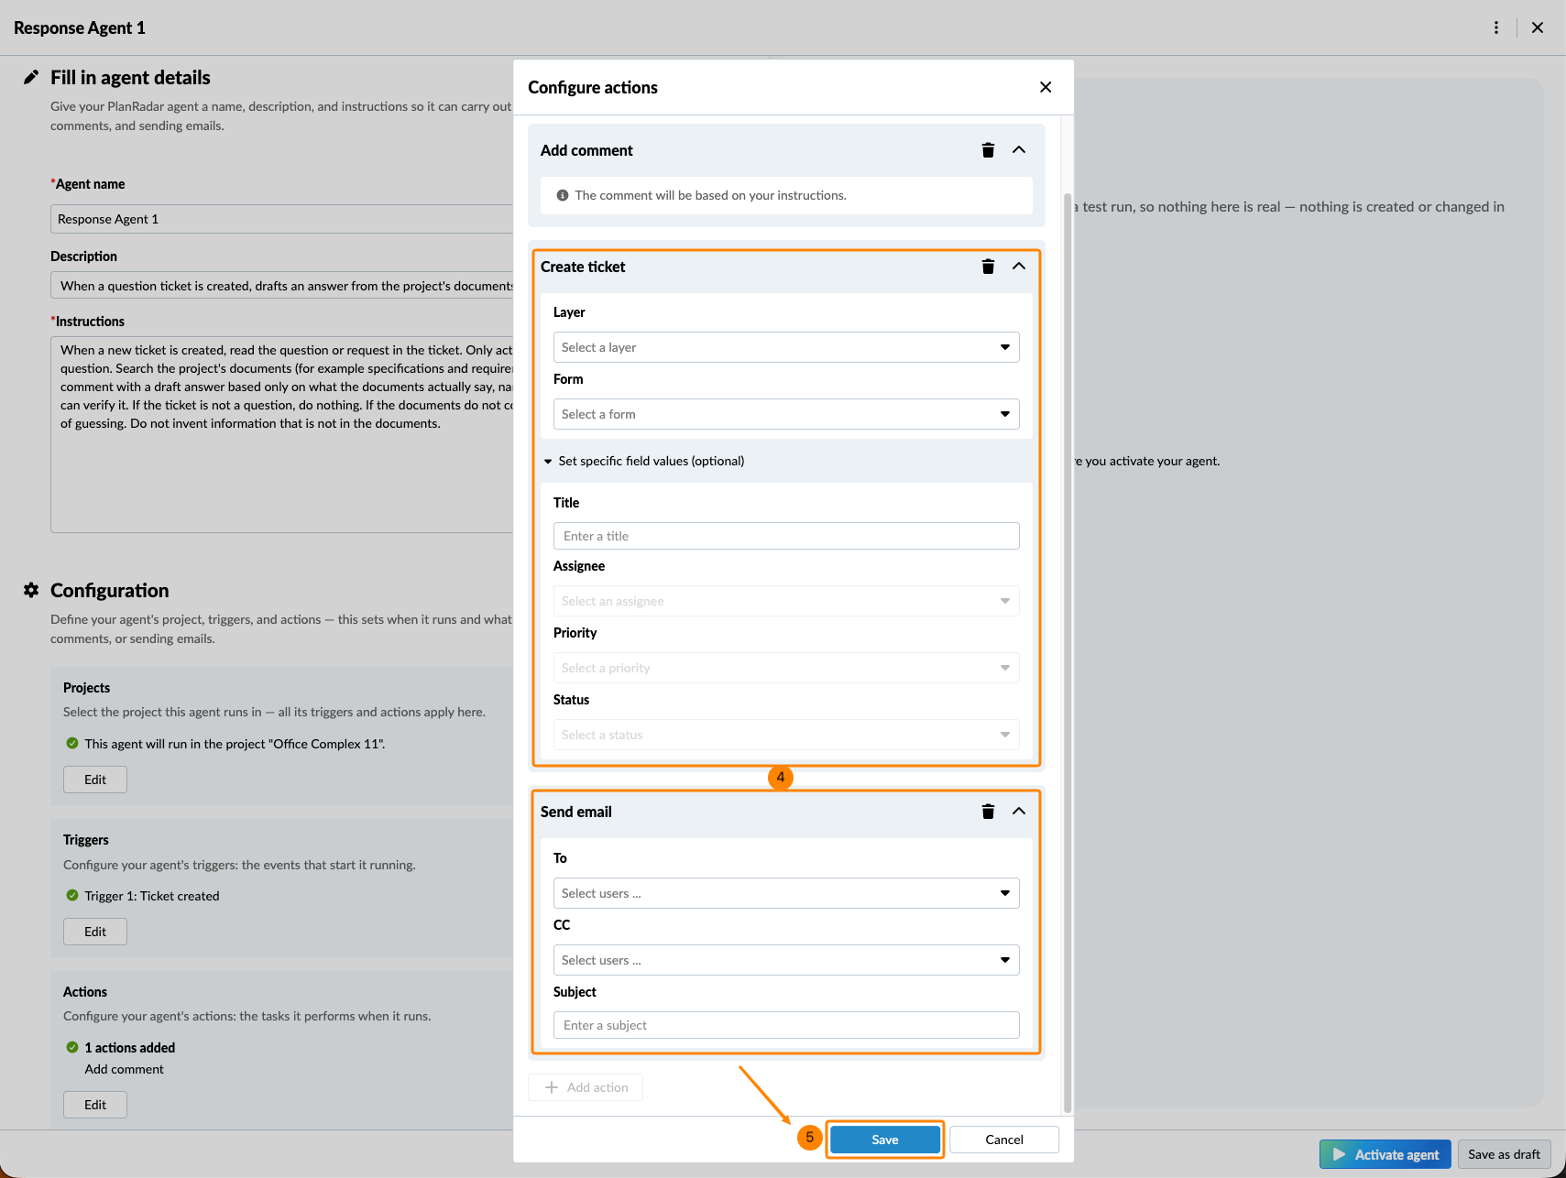
Task: Cancel the Configure actions dialog
Action: pyautogui.click(x=1004, y=1140)
